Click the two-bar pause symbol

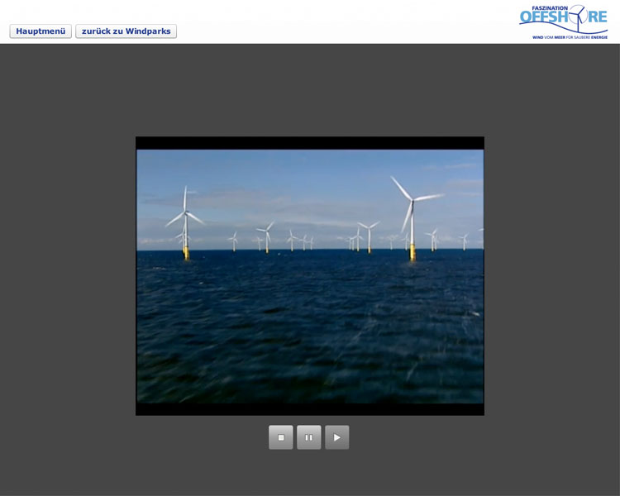309,437
